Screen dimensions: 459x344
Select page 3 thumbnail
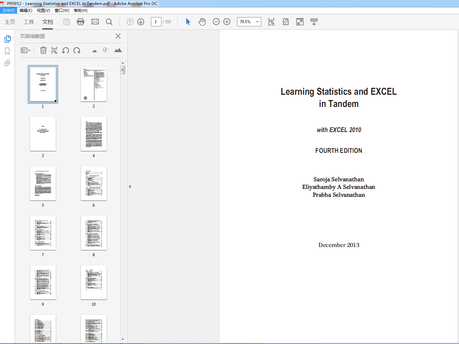coord(43,134)
